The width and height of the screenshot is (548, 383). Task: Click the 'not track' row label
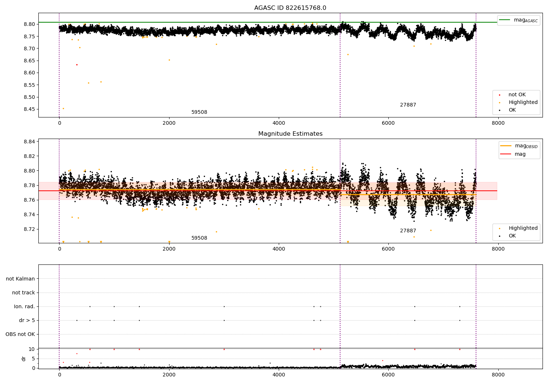[x=23, y=293]
